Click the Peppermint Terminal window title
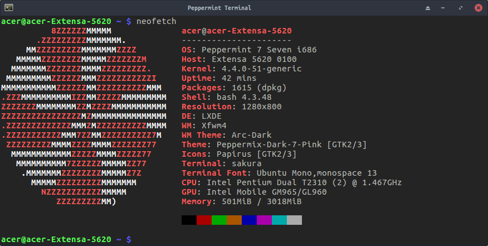488x246 pixels. coord(219,8)
